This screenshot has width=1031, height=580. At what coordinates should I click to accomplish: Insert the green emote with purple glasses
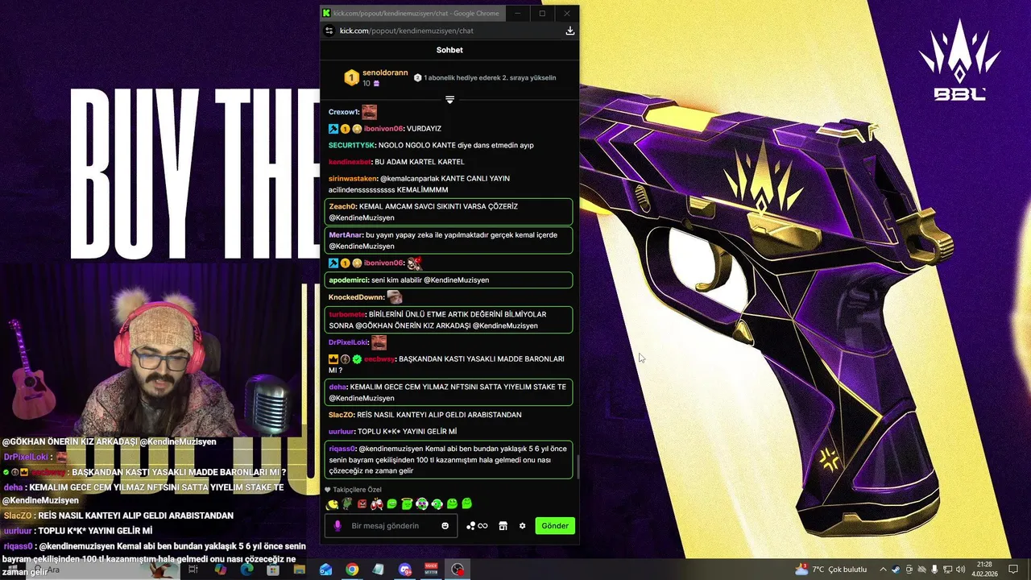(421, 503)
